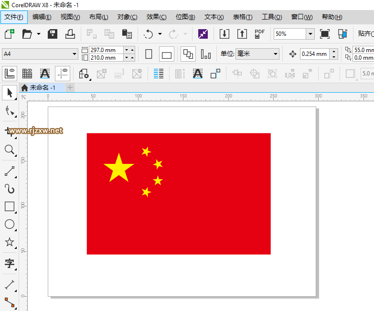This screenshot has height=311, width=374.
Task: Click the Paste clipboard icon
Action: pyautogui.click(x=127, y=34)
